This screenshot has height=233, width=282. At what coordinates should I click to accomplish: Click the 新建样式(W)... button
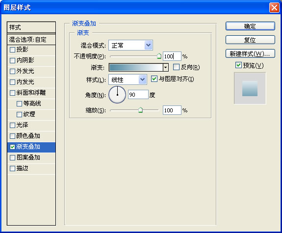click(250, 53)
